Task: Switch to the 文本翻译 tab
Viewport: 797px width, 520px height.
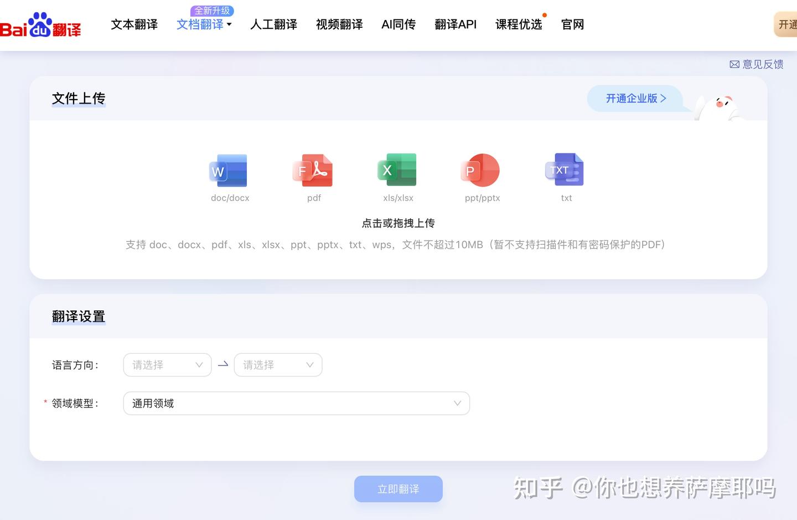Action: point(134,24)
